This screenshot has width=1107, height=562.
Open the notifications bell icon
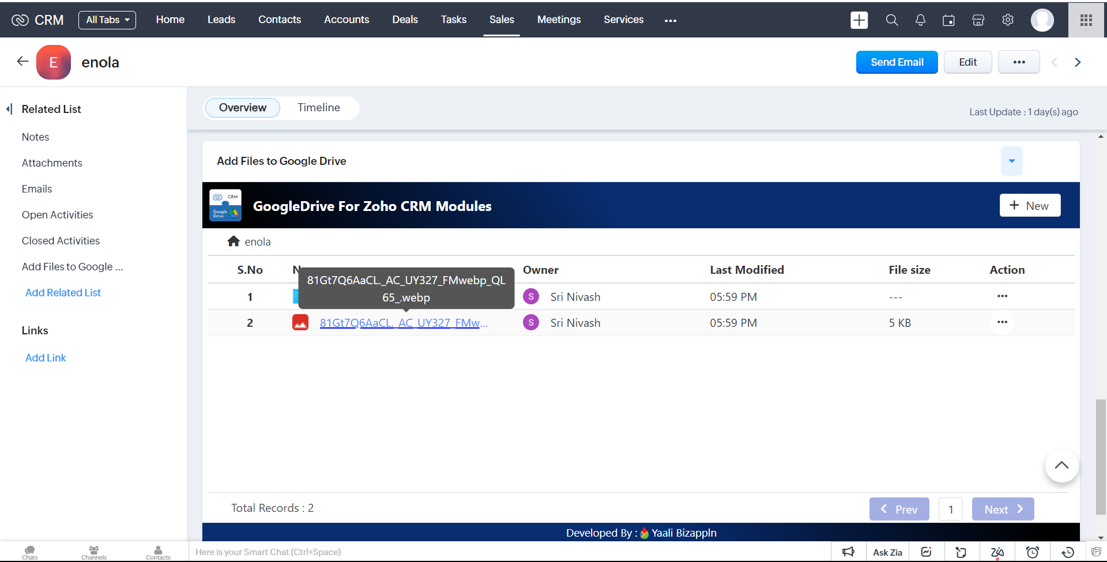920,20
